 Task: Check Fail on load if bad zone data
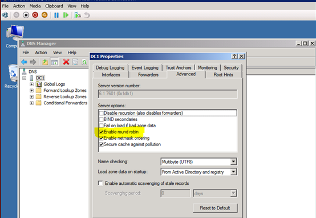(101, 126)
